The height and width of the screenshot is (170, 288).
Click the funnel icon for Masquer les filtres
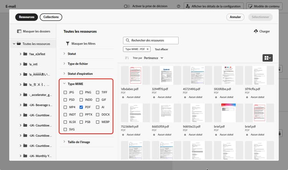(x=68, y=43)
